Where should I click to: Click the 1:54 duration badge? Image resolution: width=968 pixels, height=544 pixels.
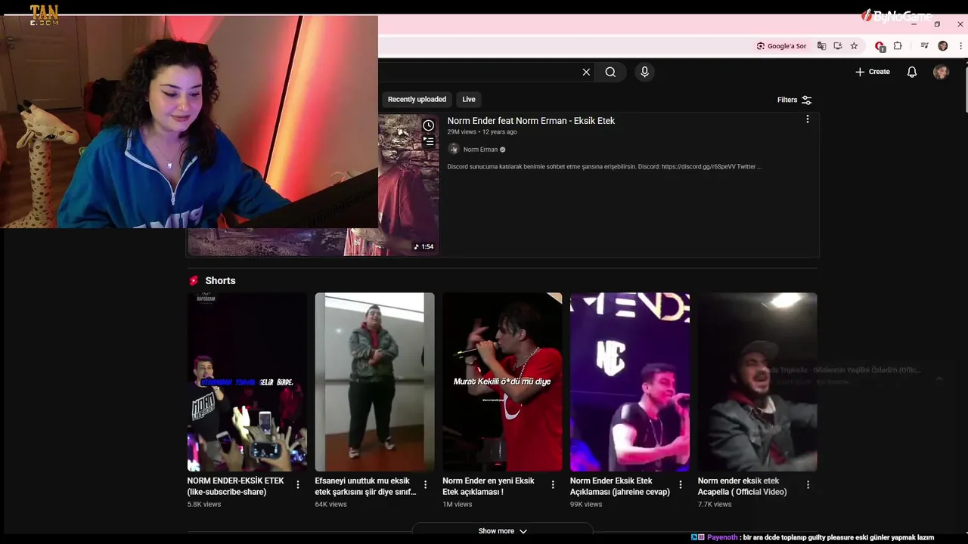pyautogui.click(x=423, y=246)
